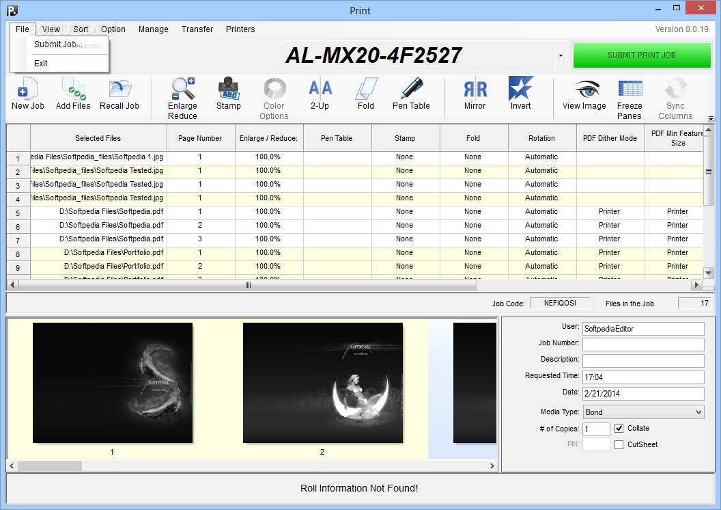Choose Submit Job... from File menu
This screenshot has height=510, width=721.
[x=58, y=44]
